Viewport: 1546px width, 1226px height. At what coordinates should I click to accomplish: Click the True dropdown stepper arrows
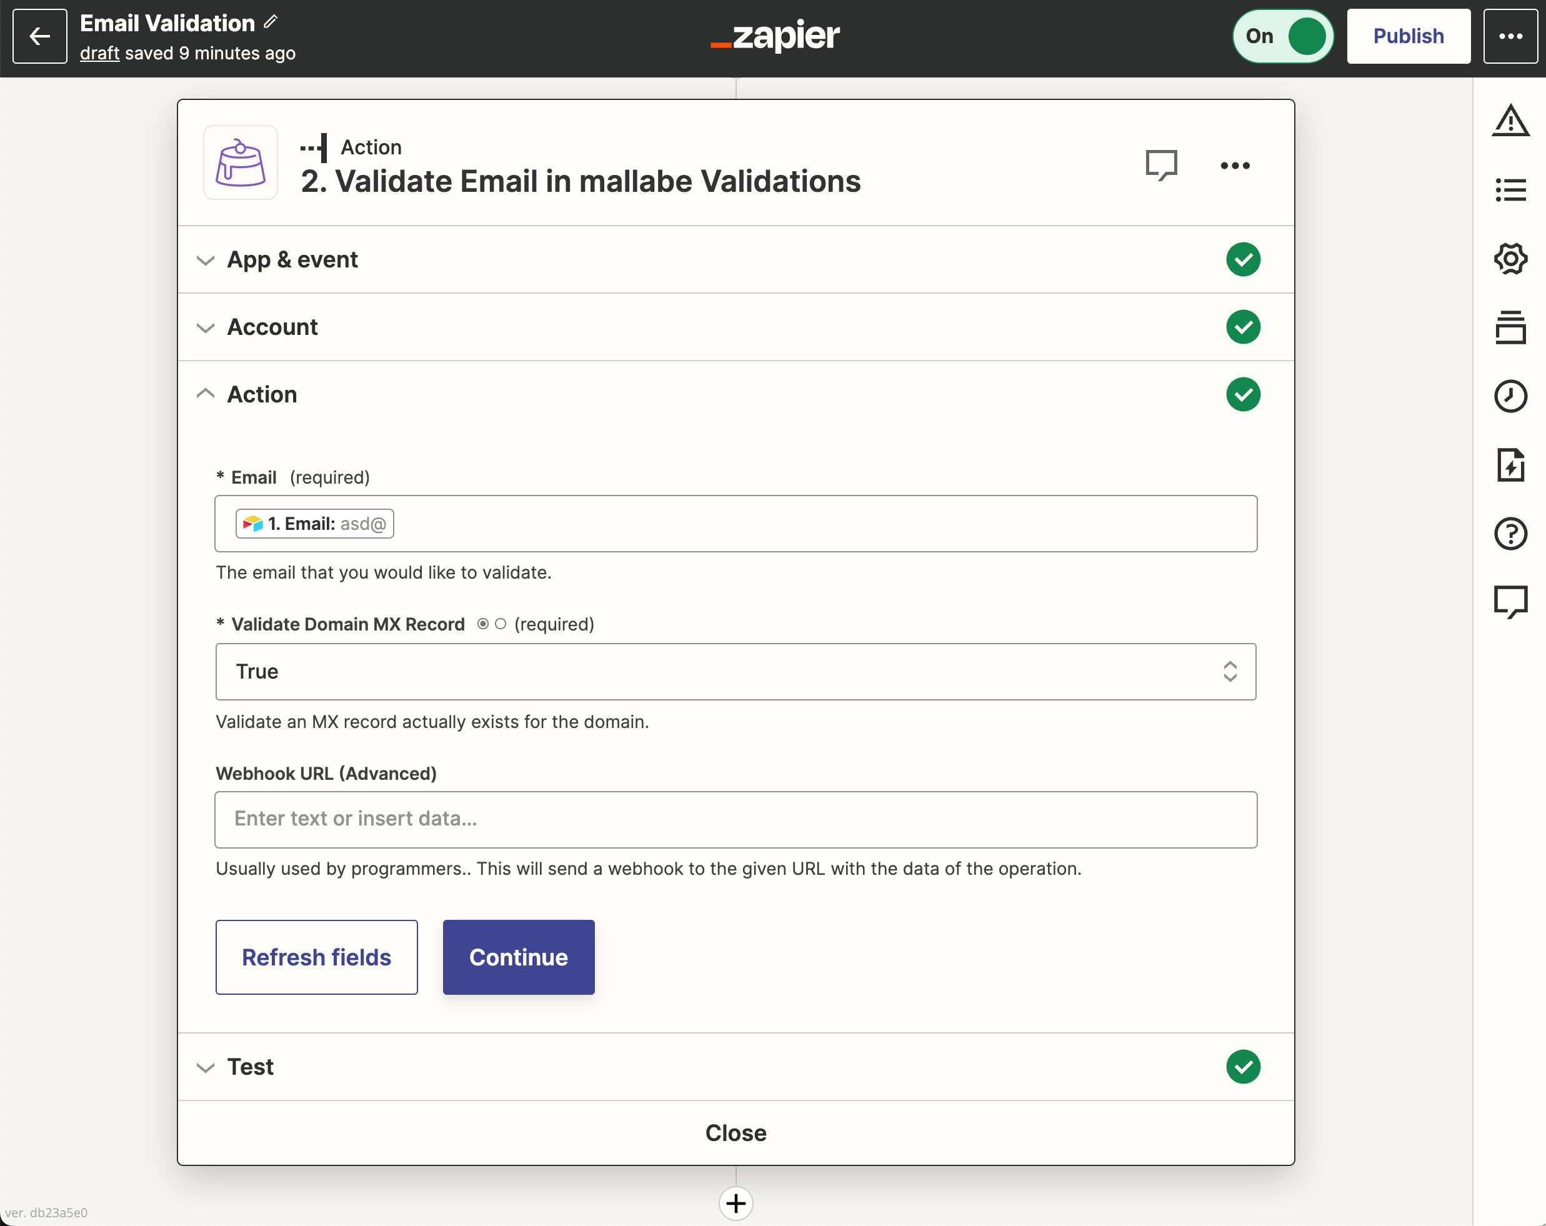(1230, 672)
